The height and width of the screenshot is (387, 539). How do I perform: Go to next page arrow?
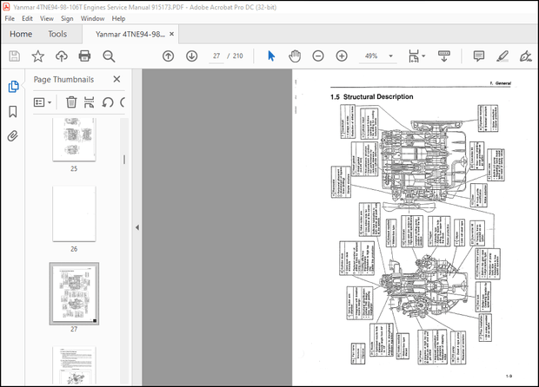click(192, 56)
